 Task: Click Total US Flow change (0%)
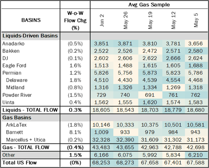tap(75, 163)
